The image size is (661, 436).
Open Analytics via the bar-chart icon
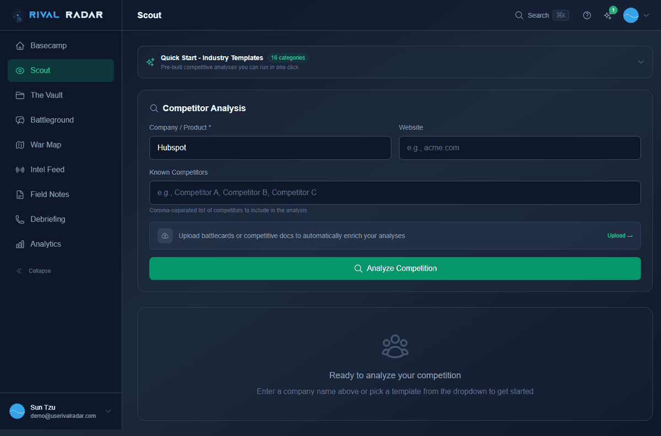(20, 244)
